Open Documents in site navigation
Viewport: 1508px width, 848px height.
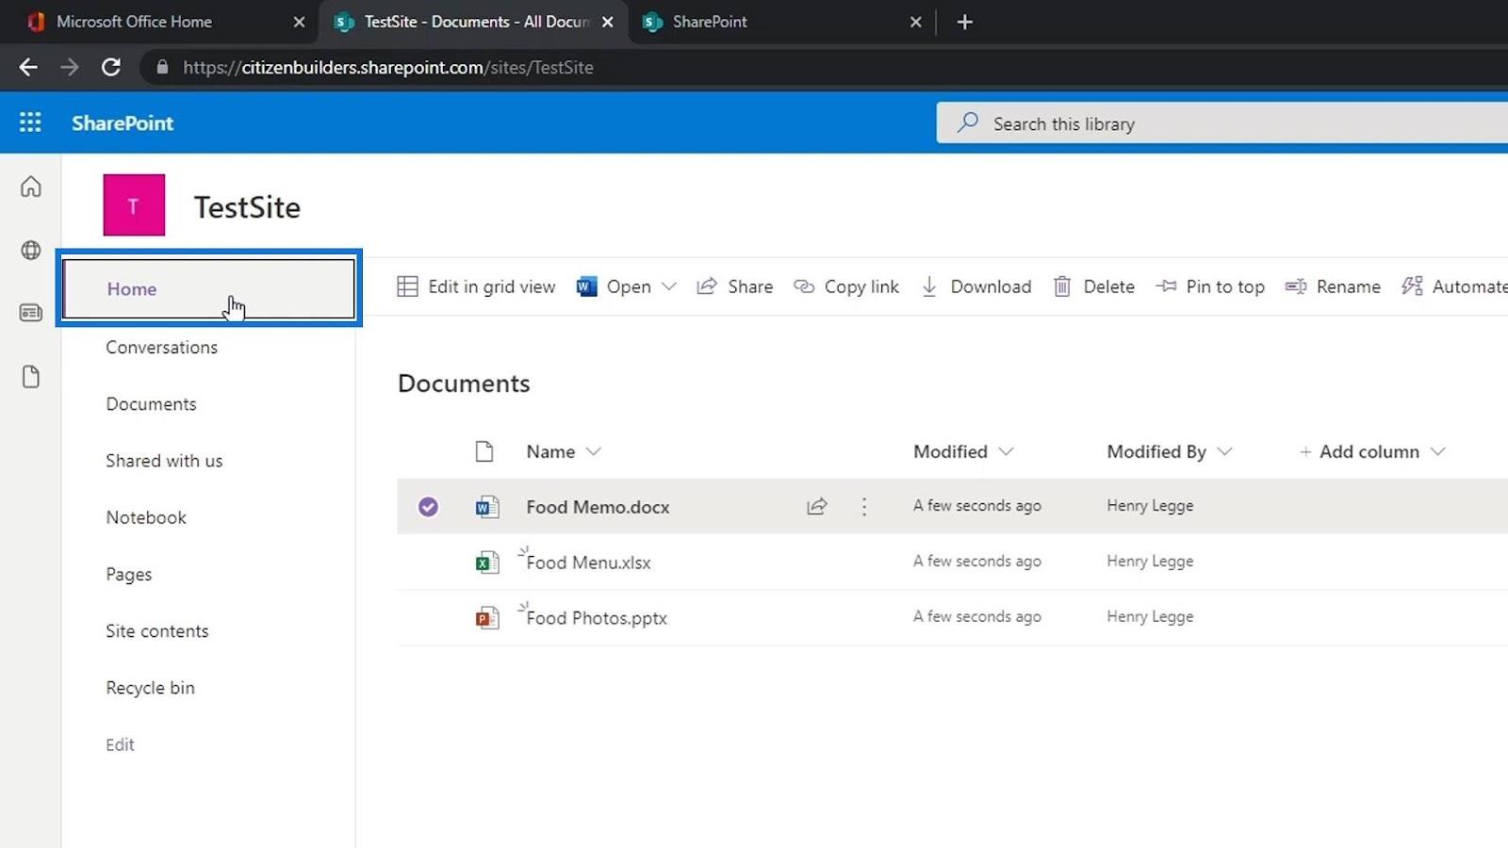click(x=152, y=403)
